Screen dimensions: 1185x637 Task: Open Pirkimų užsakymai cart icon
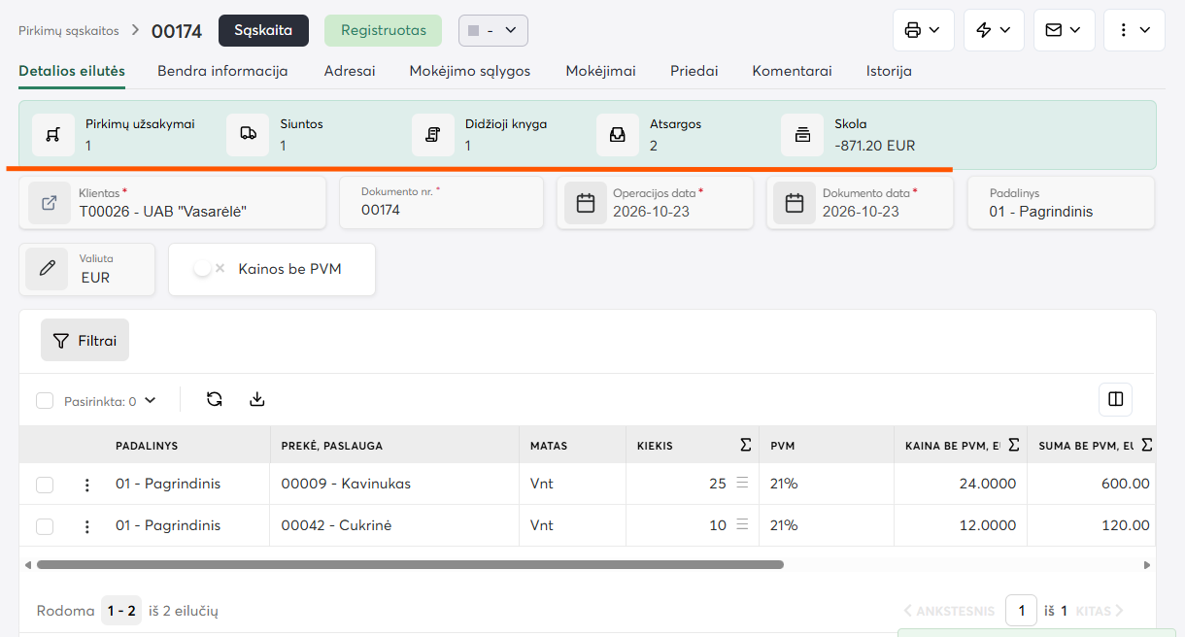pyautogui.click(x=53, y=135)
